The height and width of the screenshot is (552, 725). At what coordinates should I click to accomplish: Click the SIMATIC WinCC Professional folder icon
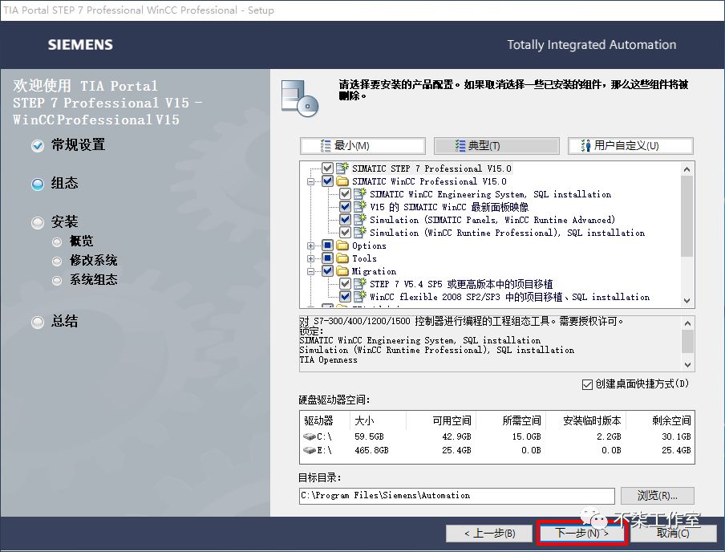coord(342,181)
